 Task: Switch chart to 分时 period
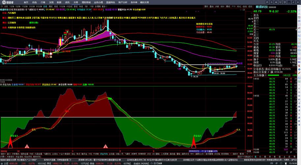click(x=6, y=6)
